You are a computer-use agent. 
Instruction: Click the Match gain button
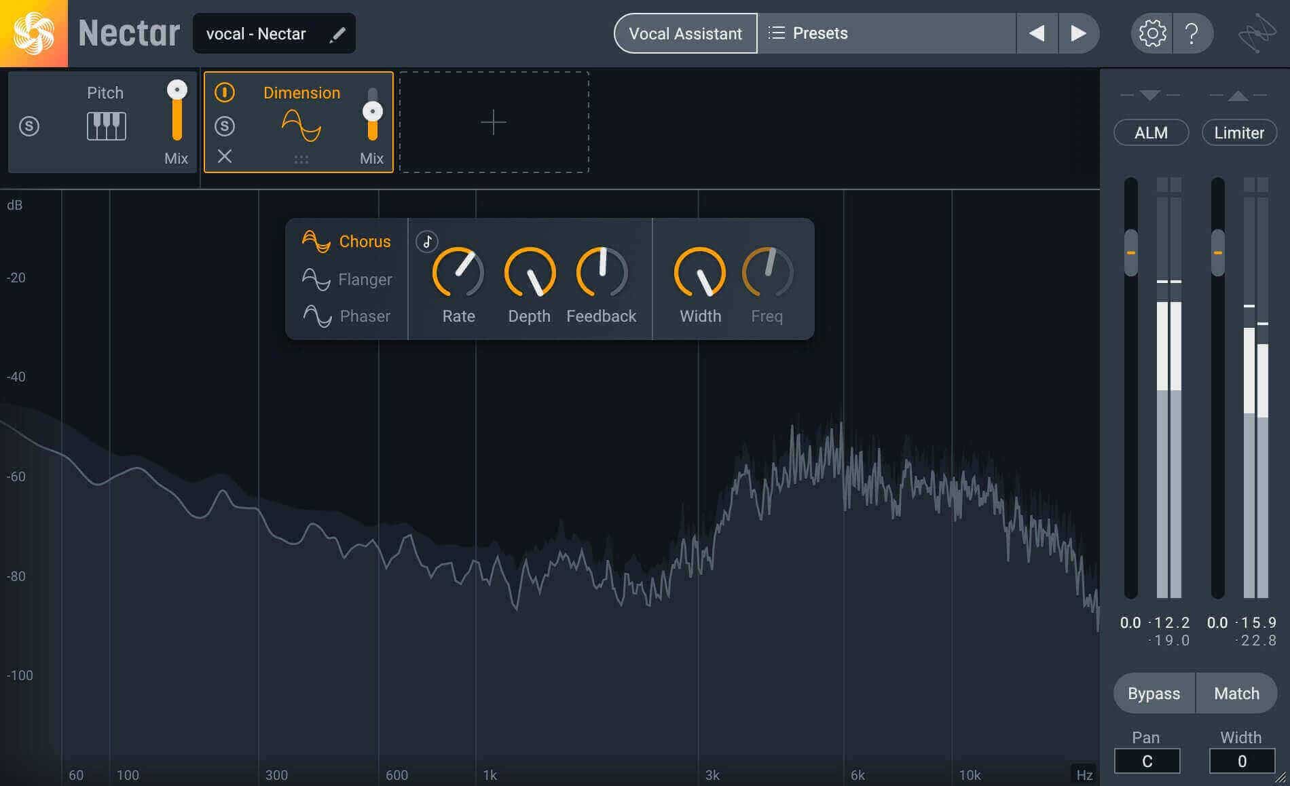(1236, 693)
